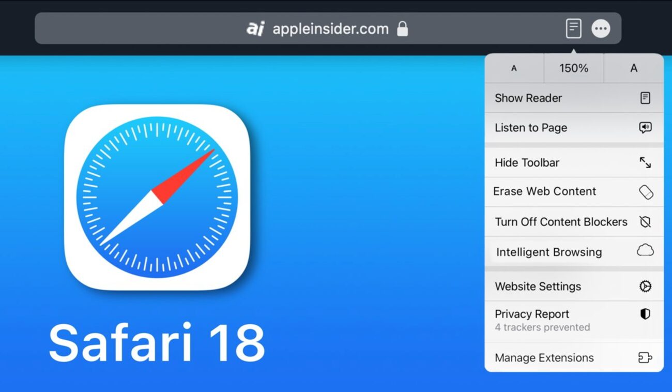This screenshot has height=392, width=672.
Task: Select Hide Toolbar option
Action: pos(574,162)
